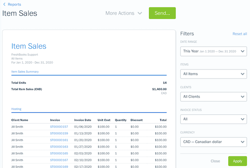
Task: Open invoice ST00000167
Action: click(x=59, y=160)
